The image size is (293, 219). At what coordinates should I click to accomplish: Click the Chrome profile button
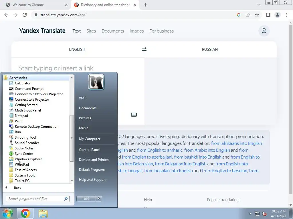pyautogui.click(x=278, y=15)
